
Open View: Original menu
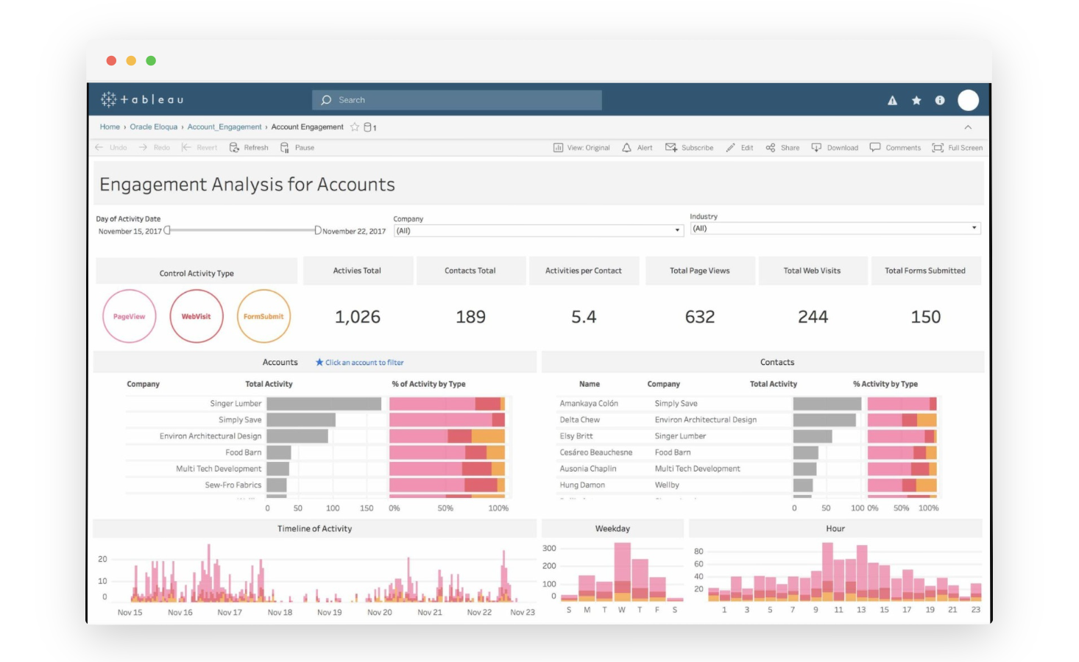pos(581,148)
